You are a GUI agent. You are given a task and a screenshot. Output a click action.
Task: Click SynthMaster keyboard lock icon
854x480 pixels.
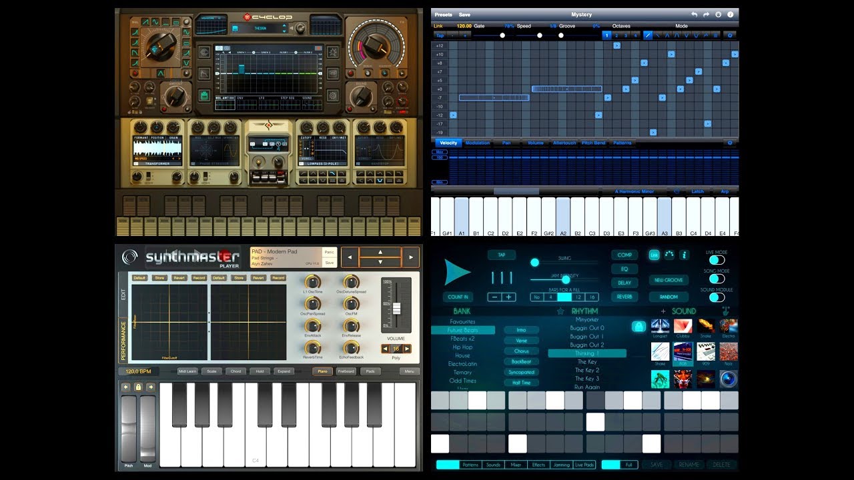pyautogui.click(x=138, y=387)
